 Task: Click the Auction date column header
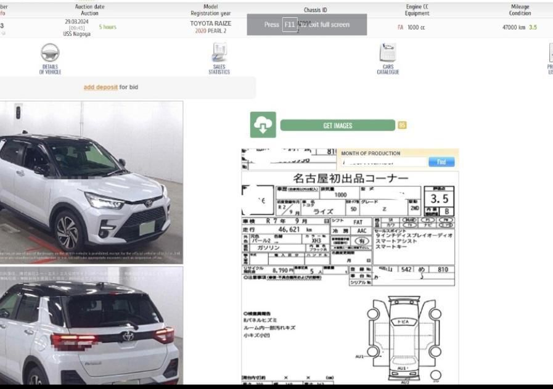[89, 10]
